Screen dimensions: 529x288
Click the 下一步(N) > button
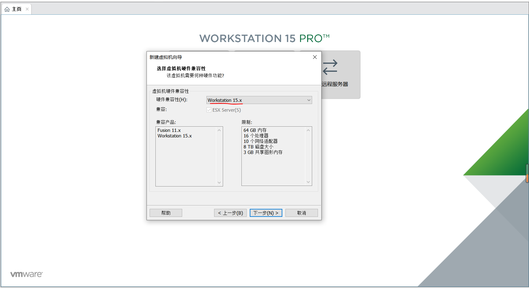[x=266, y=213]
